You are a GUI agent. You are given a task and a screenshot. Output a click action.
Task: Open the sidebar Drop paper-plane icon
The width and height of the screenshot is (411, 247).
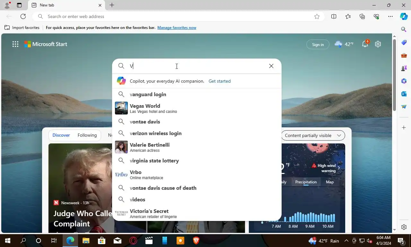[x=404, y=107]
